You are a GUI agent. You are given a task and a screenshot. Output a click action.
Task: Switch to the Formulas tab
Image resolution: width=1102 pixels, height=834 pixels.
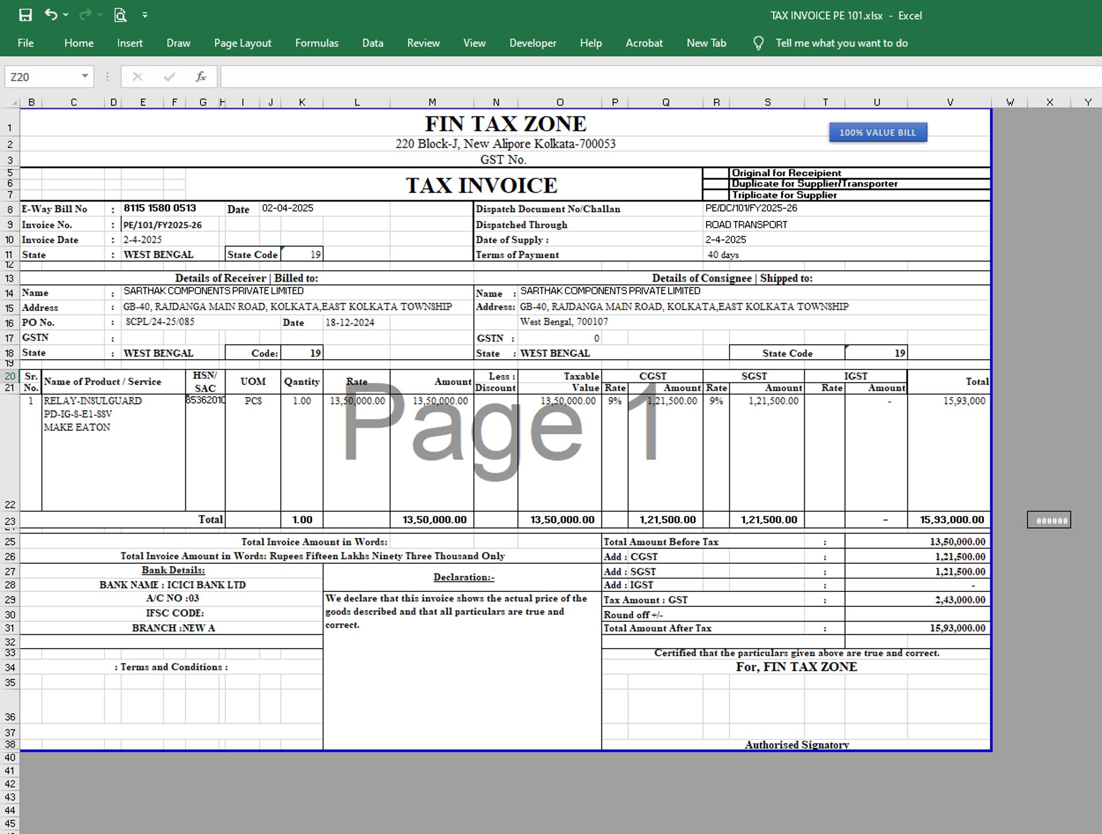pyautogui.click(x=316, y=43)
